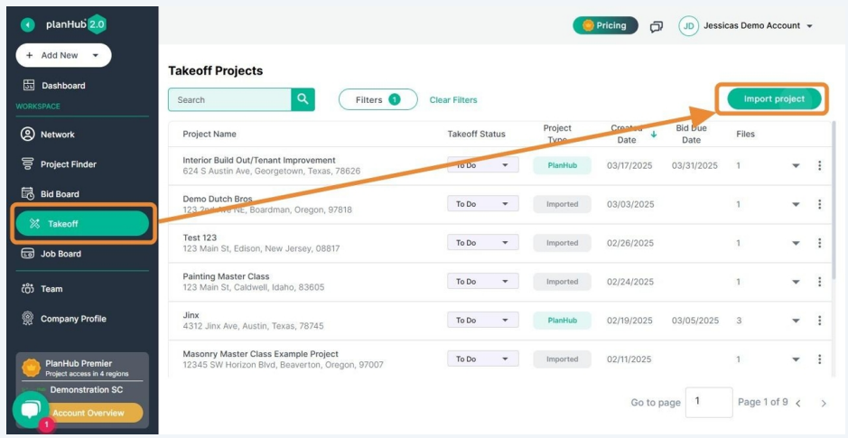The width and height of the screenshot is (848, 438).
Task: Click PlanHub tag on Jinx row
Action: 562,320
